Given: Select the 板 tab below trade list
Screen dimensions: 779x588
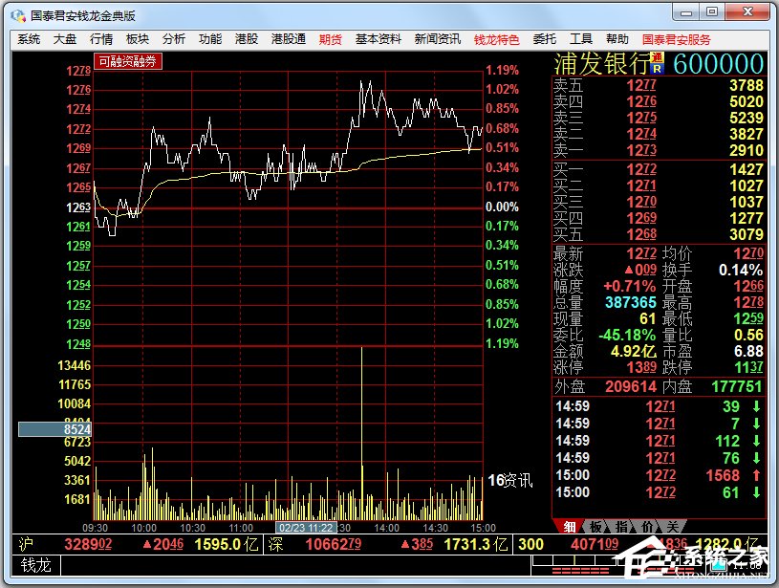Looking at the screenshot, I should 595,527.
